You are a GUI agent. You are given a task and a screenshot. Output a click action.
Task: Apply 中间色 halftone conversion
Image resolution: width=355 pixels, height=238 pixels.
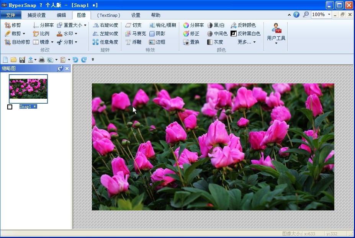pos(218,34)
